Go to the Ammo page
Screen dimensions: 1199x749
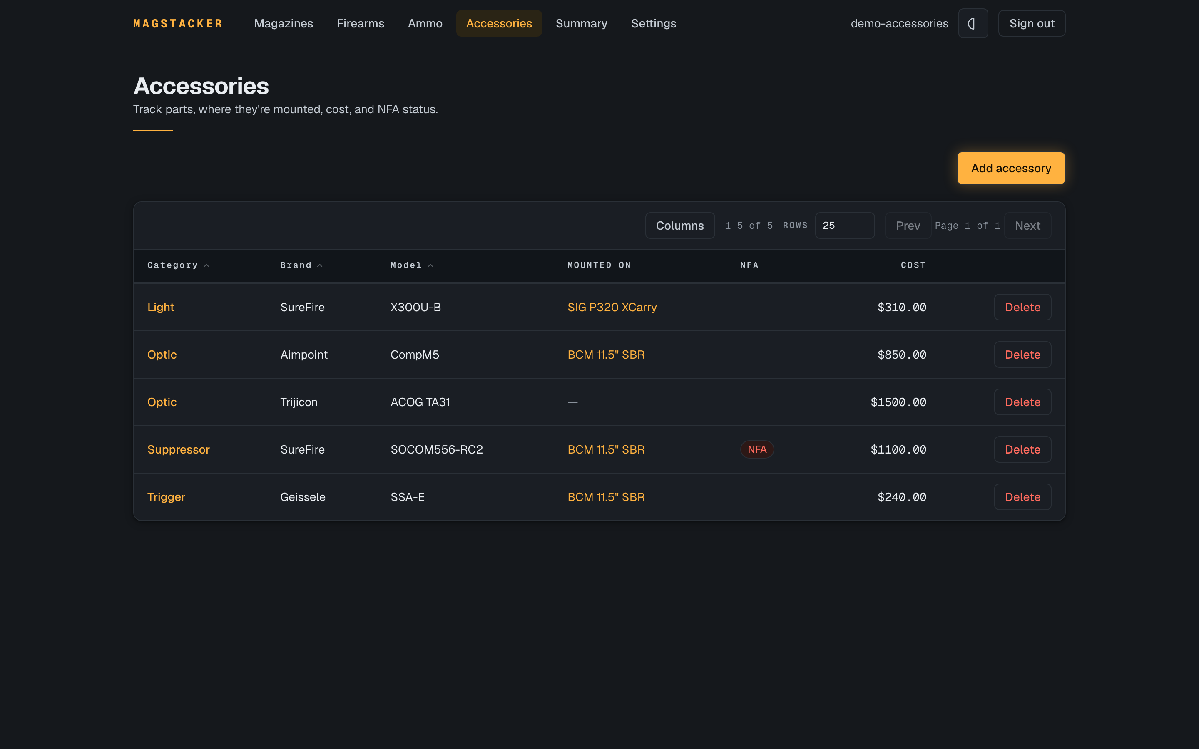[425, 23]
